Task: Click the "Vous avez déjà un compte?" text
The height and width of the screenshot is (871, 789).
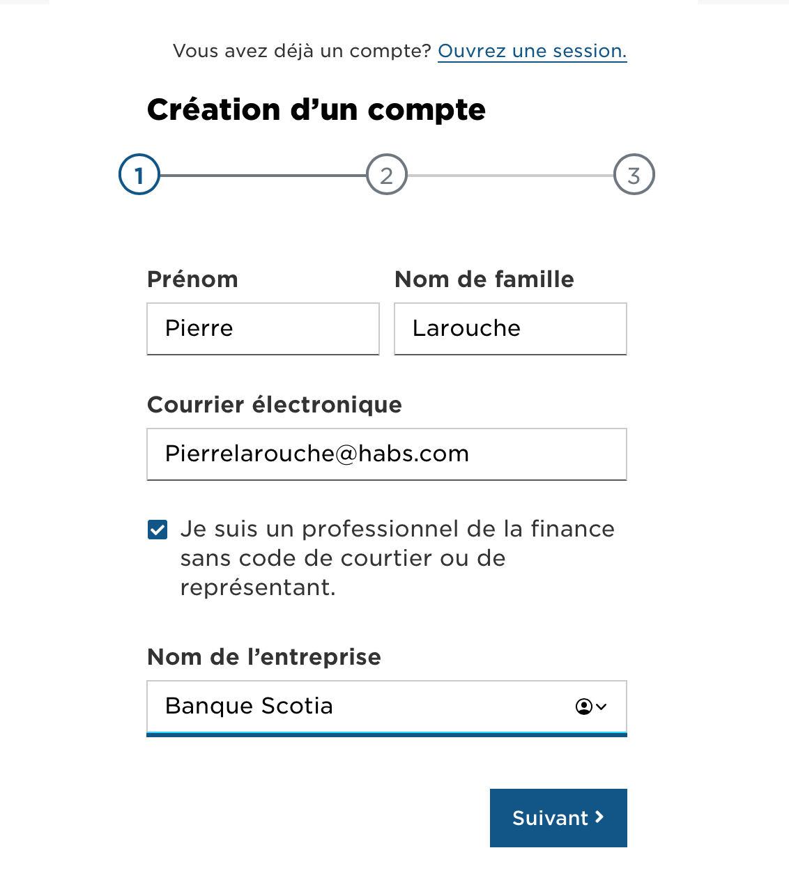Action: coord(302,51)
